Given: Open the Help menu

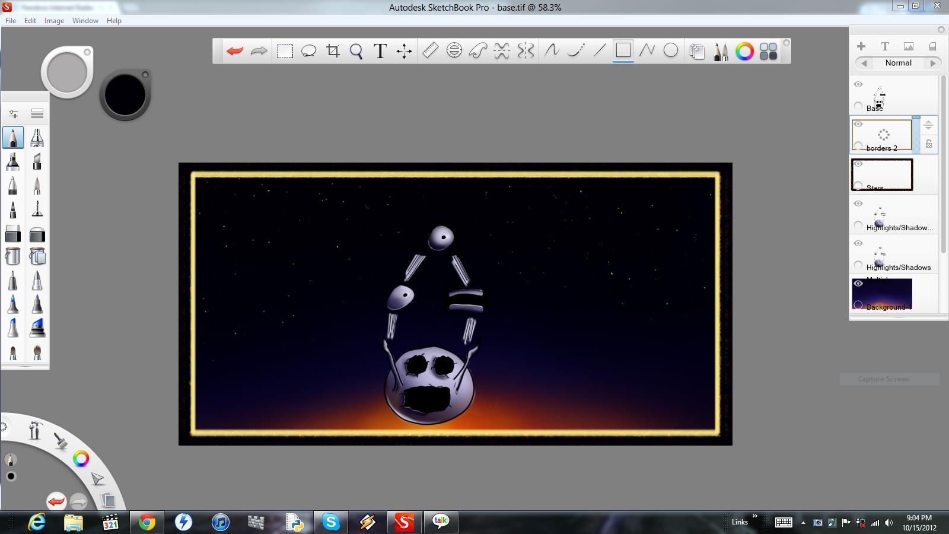Looking at the screenshot, I should 114,20.
